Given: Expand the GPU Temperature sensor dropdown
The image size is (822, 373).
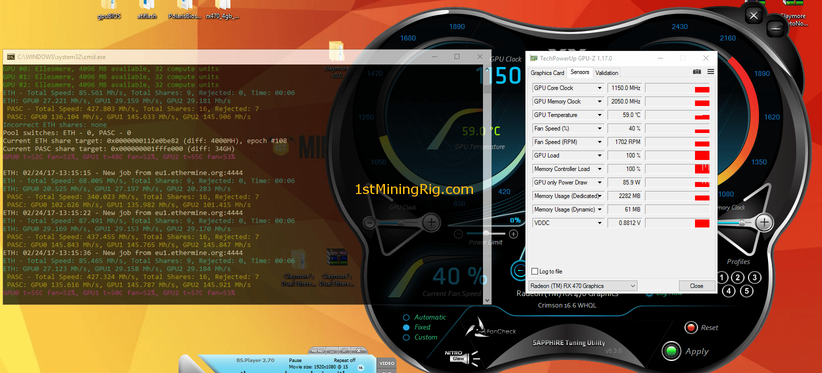Looking at the screenshot, I should pyautogui.click(x=599, y=115).
